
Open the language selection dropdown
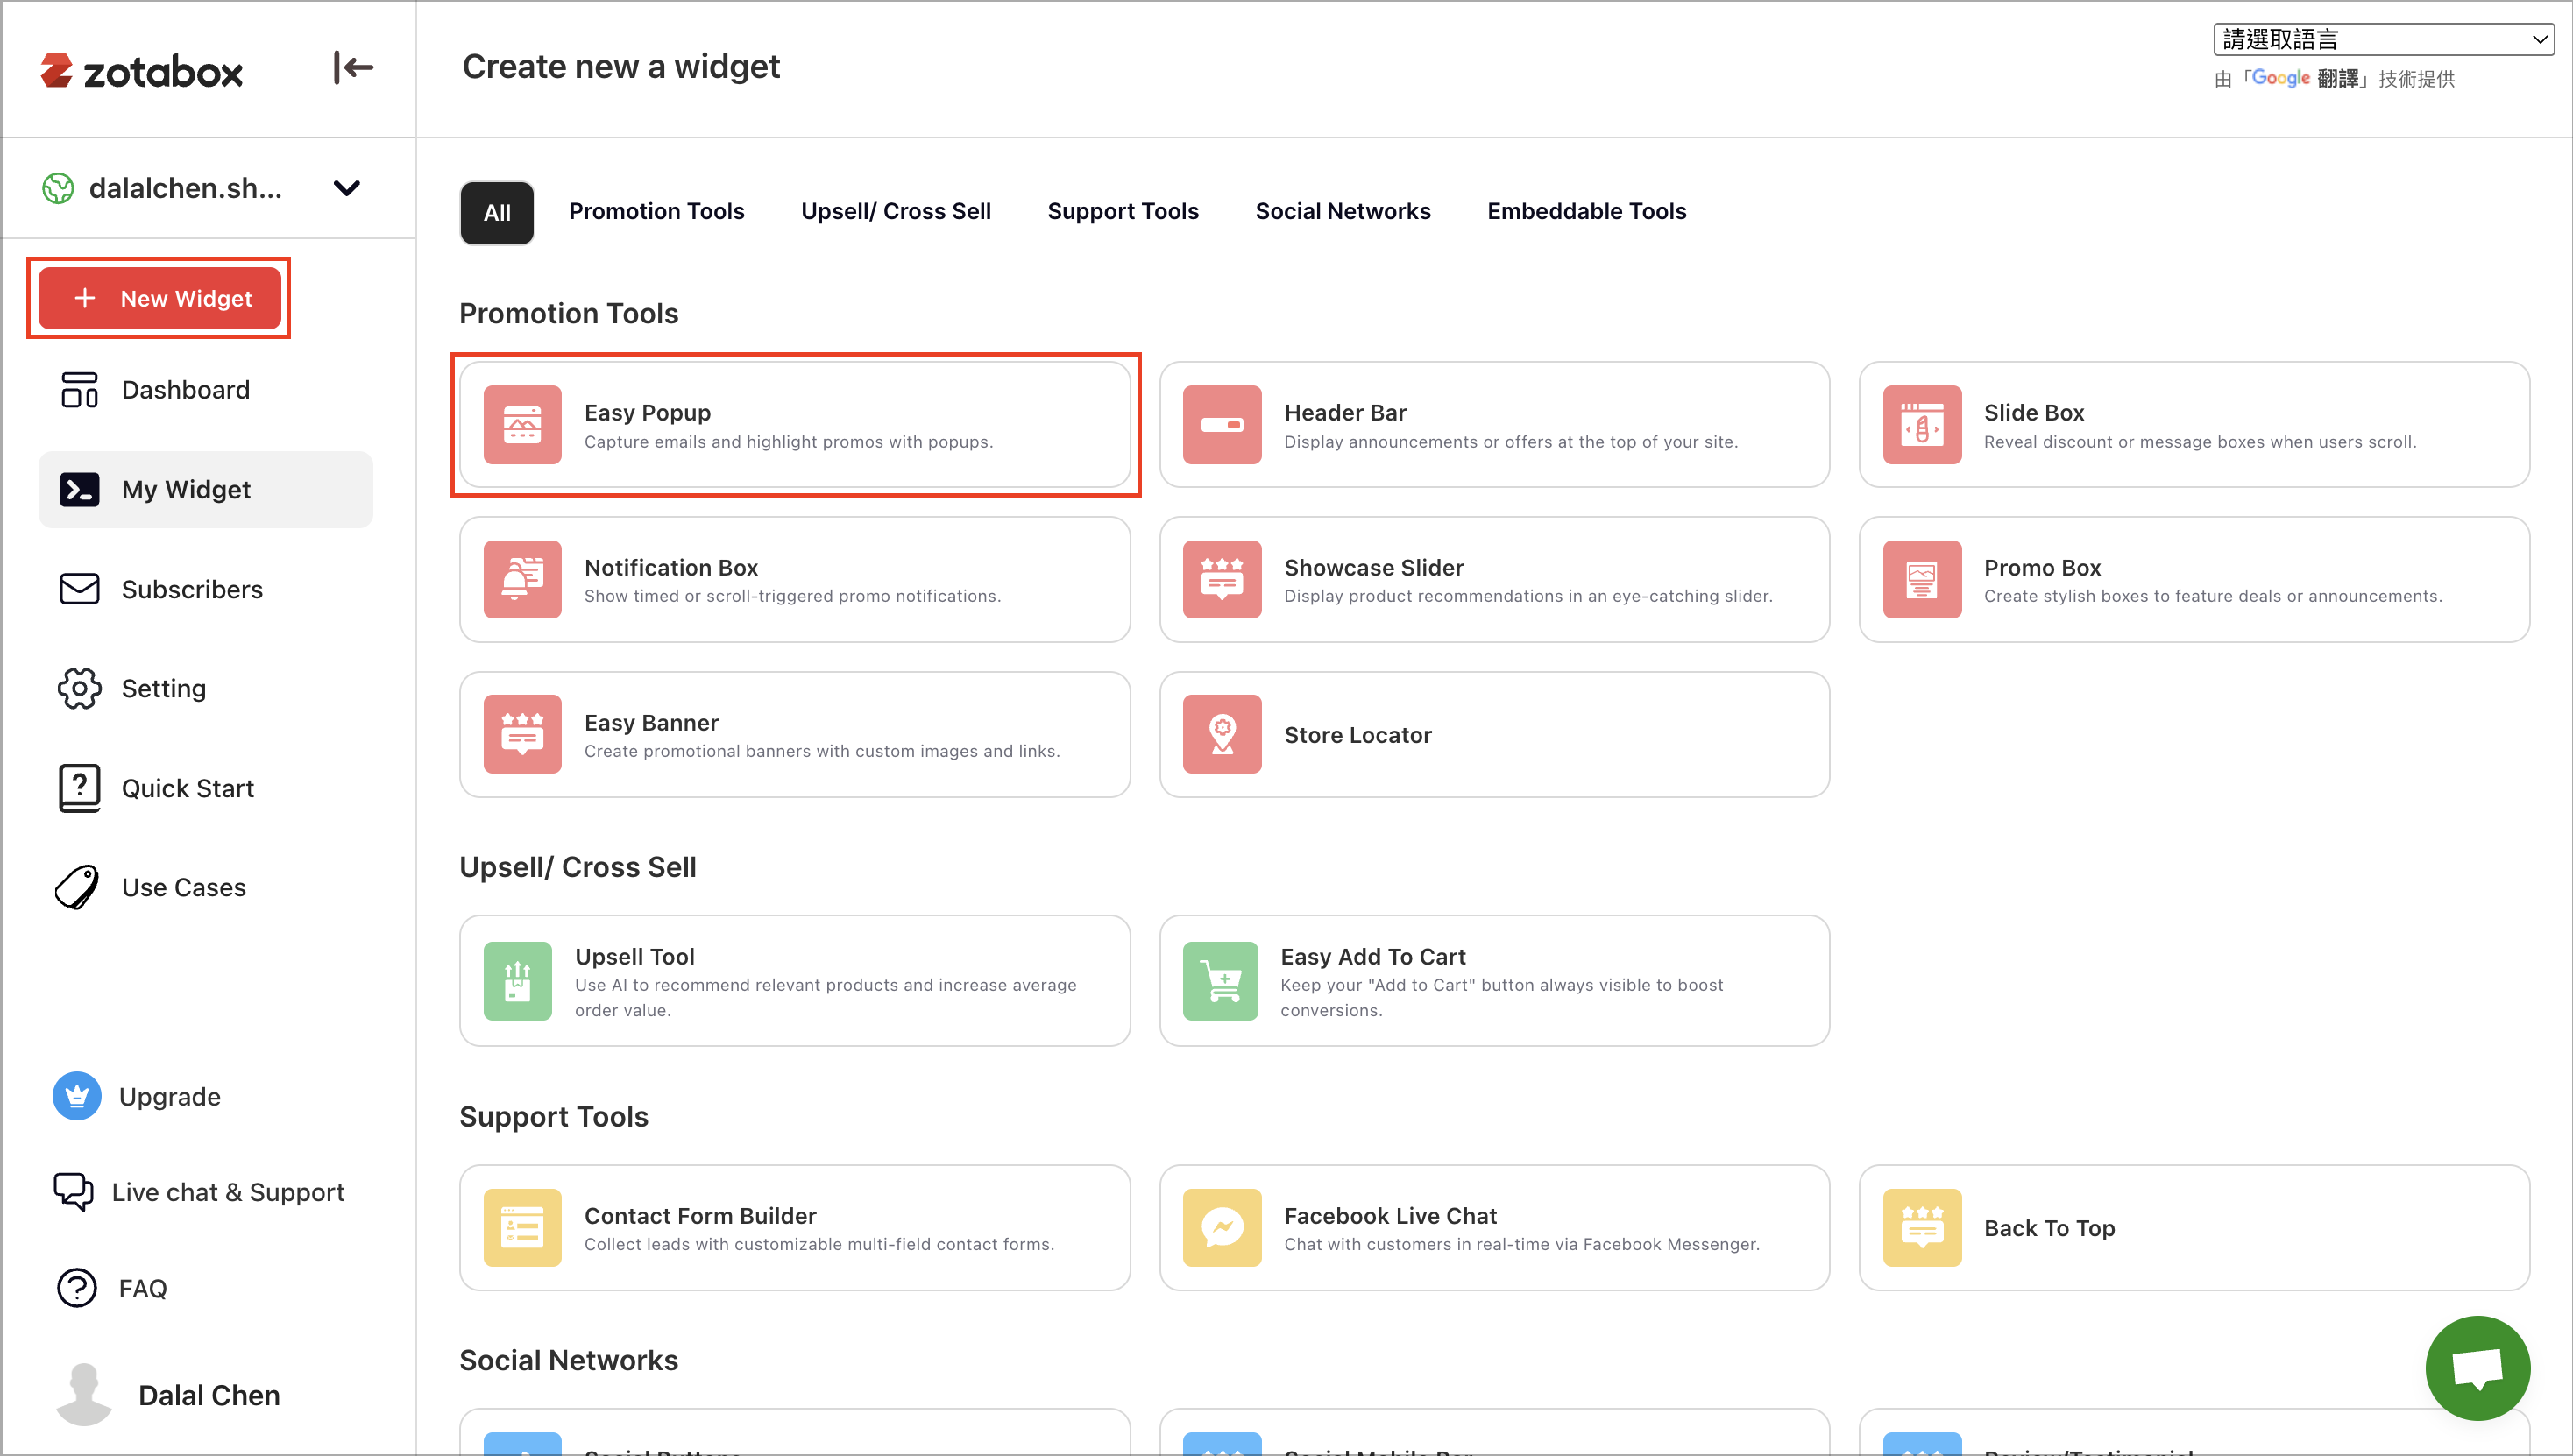[x=2383, y=38]
